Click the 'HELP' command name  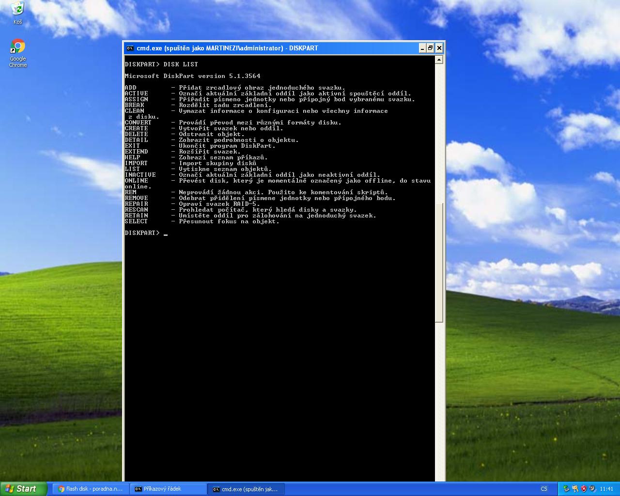133,157
